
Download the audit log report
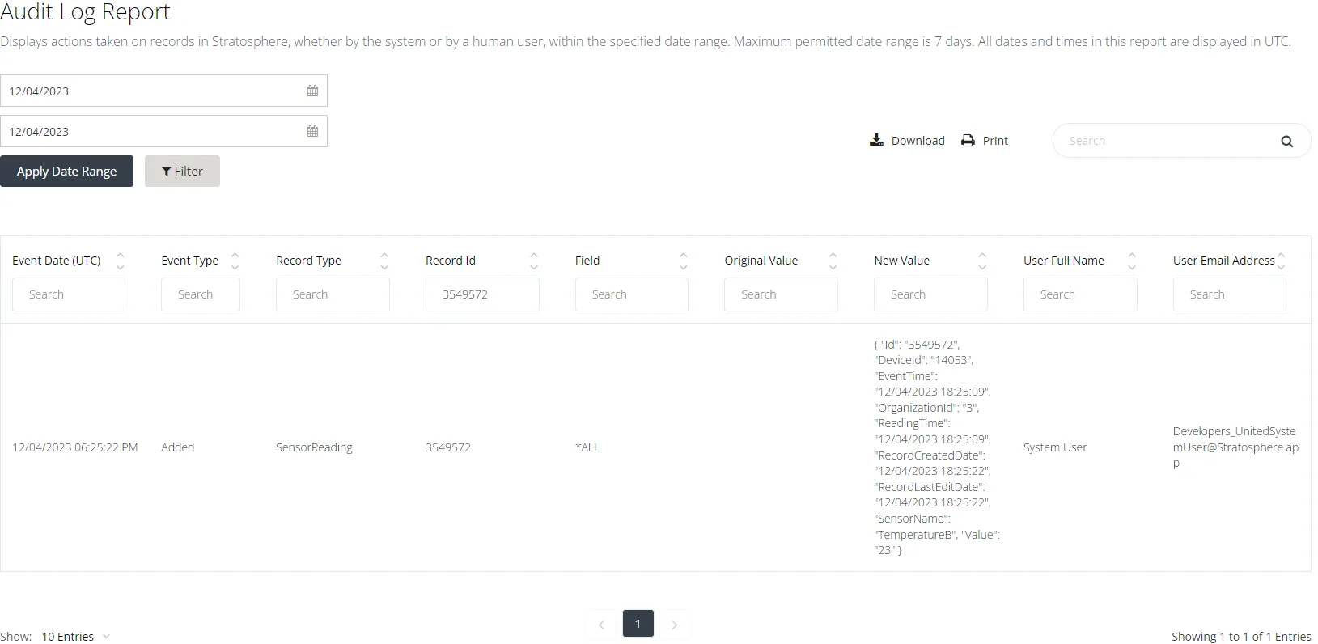pyautogui.click(x=907, y=141)
